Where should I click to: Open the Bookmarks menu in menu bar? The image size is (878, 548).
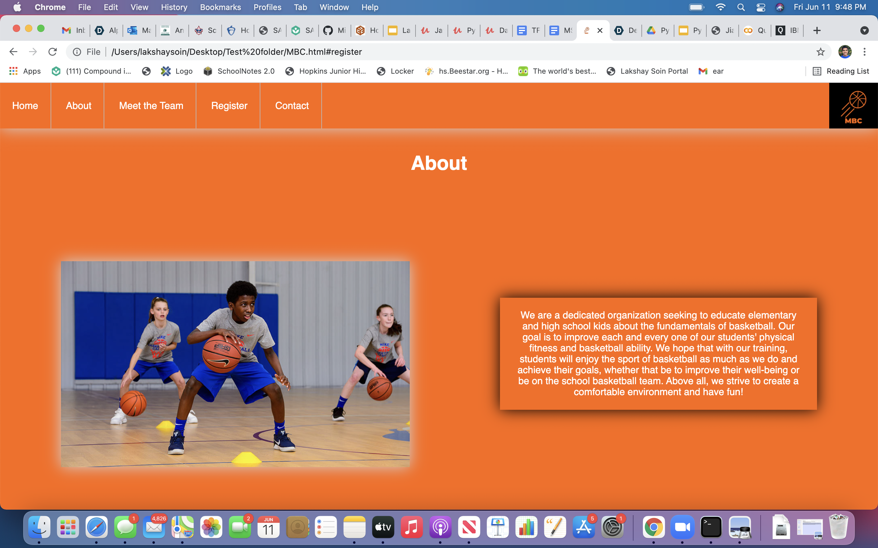220,7
